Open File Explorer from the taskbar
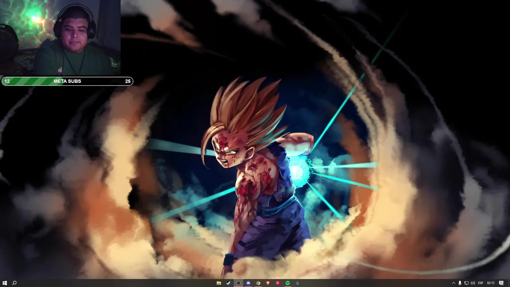The height and width of the screenshot is (287, 510). pyautogui.click(x=219, y=283)
